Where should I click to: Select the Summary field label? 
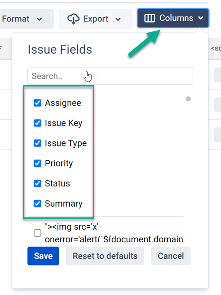click(x=64, y=204)
